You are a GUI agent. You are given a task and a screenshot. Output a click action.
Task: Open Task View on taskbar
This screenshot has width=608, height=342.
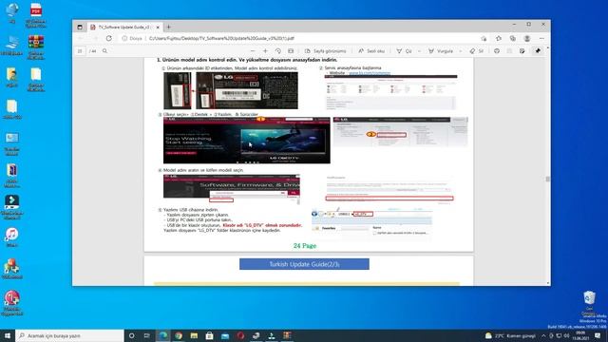[x=147, y=335]
